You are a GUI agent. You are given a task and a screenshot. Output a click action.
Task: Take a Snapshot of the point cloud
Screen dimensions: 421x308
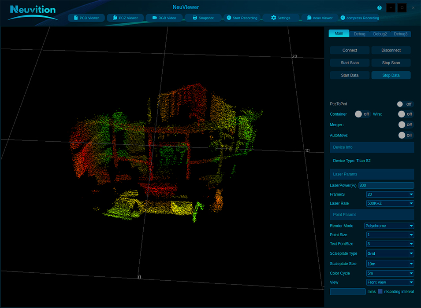tap(203, 18)
